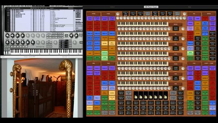Click the last expression pedal in the pedal row
Viewport: 218px width, 123px height.
tap(166, 96)
